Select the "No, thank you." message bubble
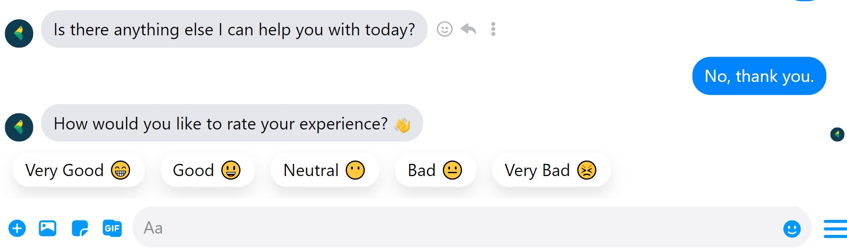 [x=759, y=76]
